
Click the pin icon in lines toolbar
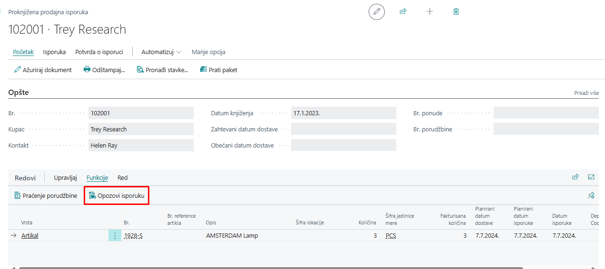tap(591, 195)
